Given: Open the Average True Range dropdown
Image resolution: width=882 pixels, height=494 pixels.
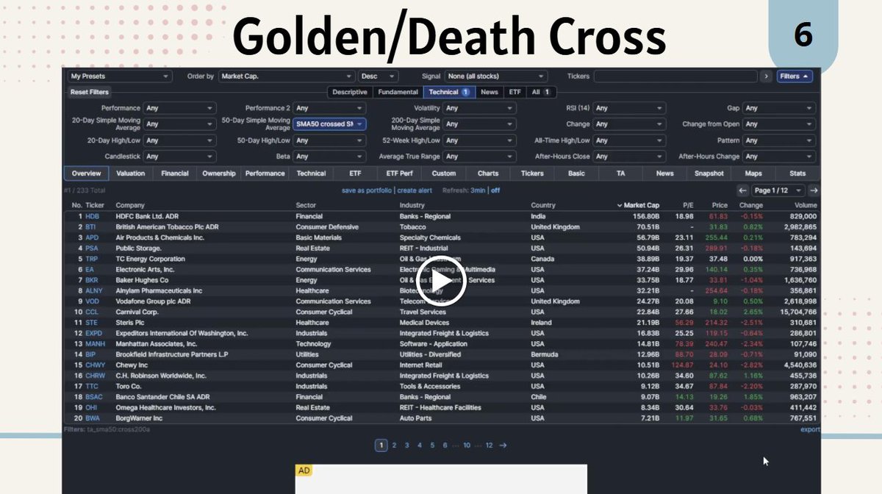Looking at the screenshot, I should tap(479, 157).
